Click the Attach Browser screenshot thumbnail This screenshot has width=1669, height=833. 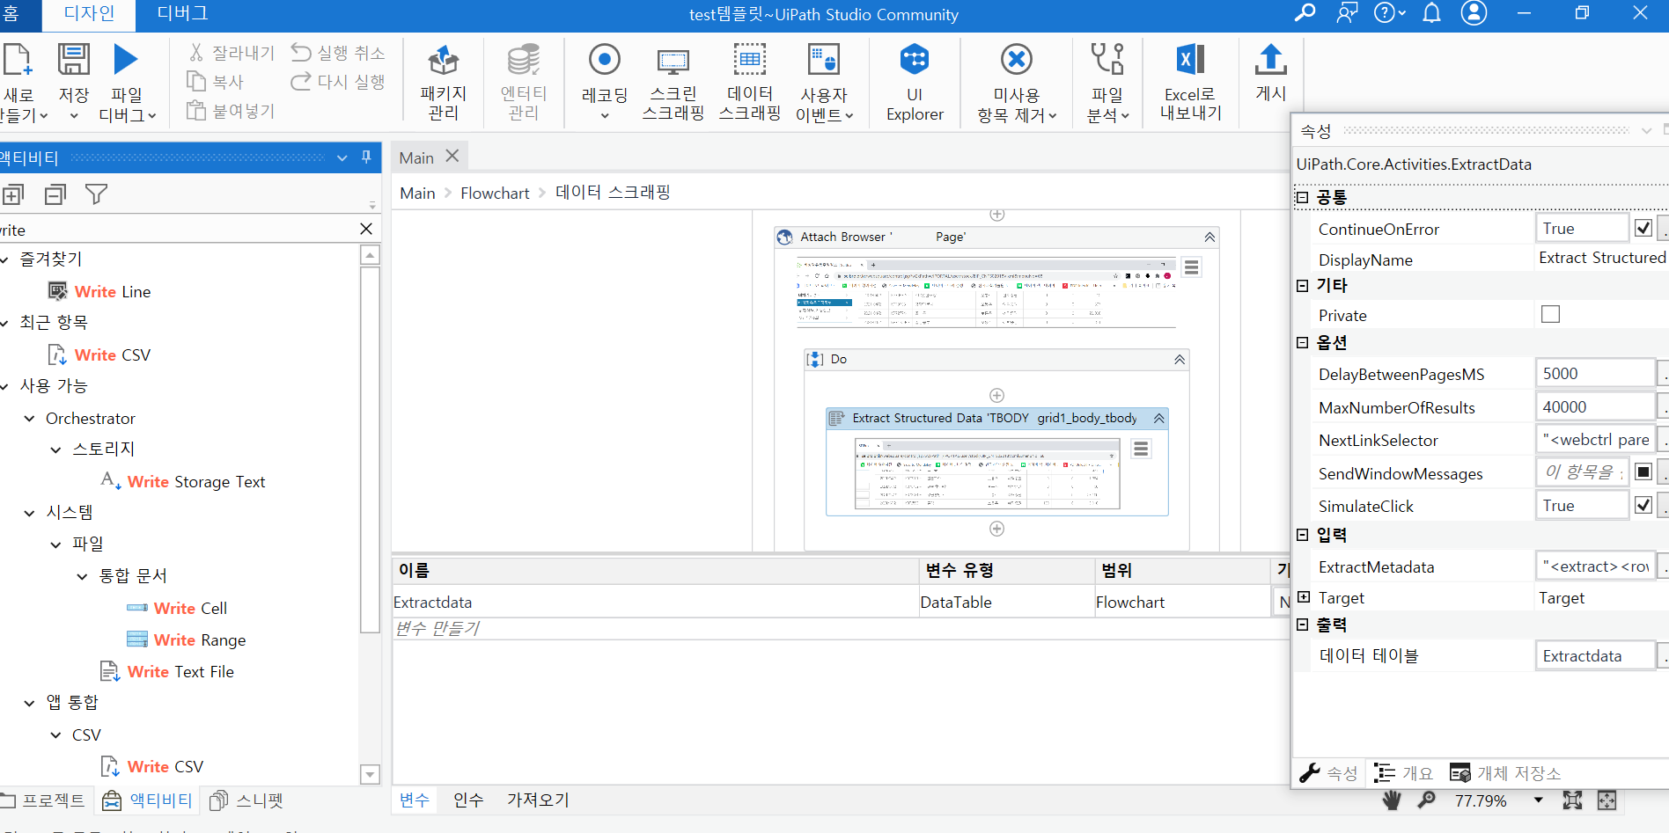[x=986, y=293]
